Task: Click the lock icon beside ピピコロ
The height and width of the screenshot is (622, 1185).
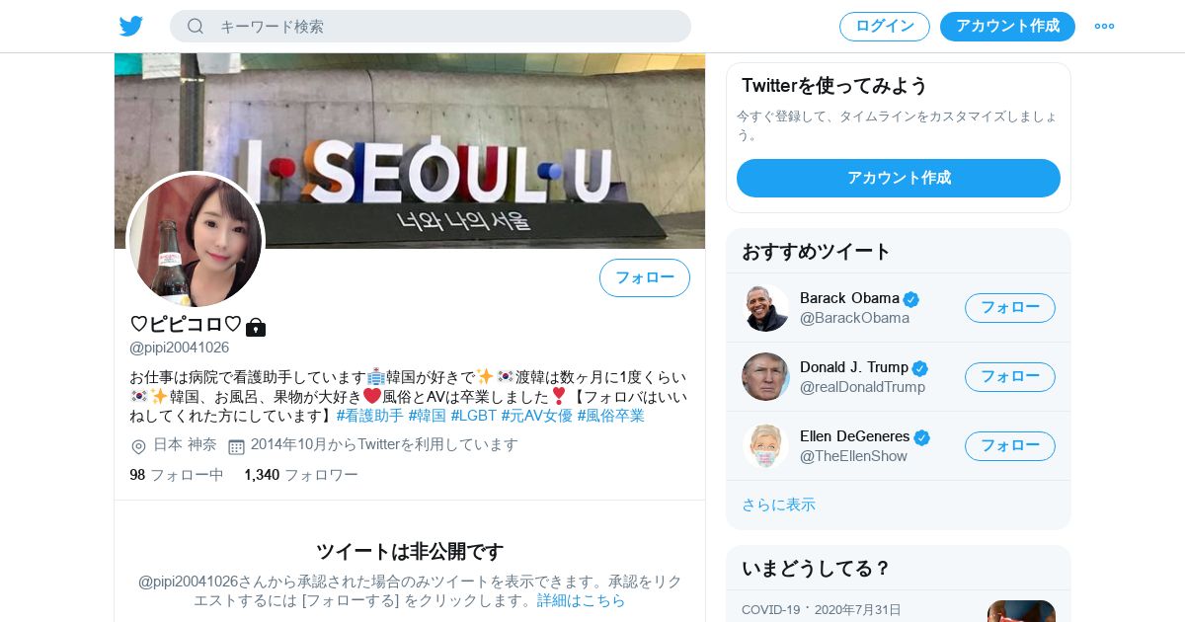Action: click(256, 327)
